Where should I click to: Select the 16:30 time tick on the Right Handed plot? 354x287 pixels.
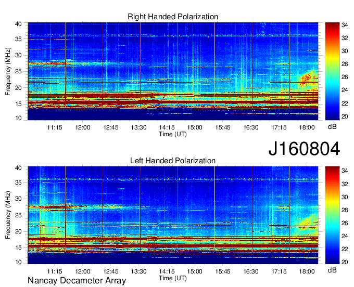[250, 127]
